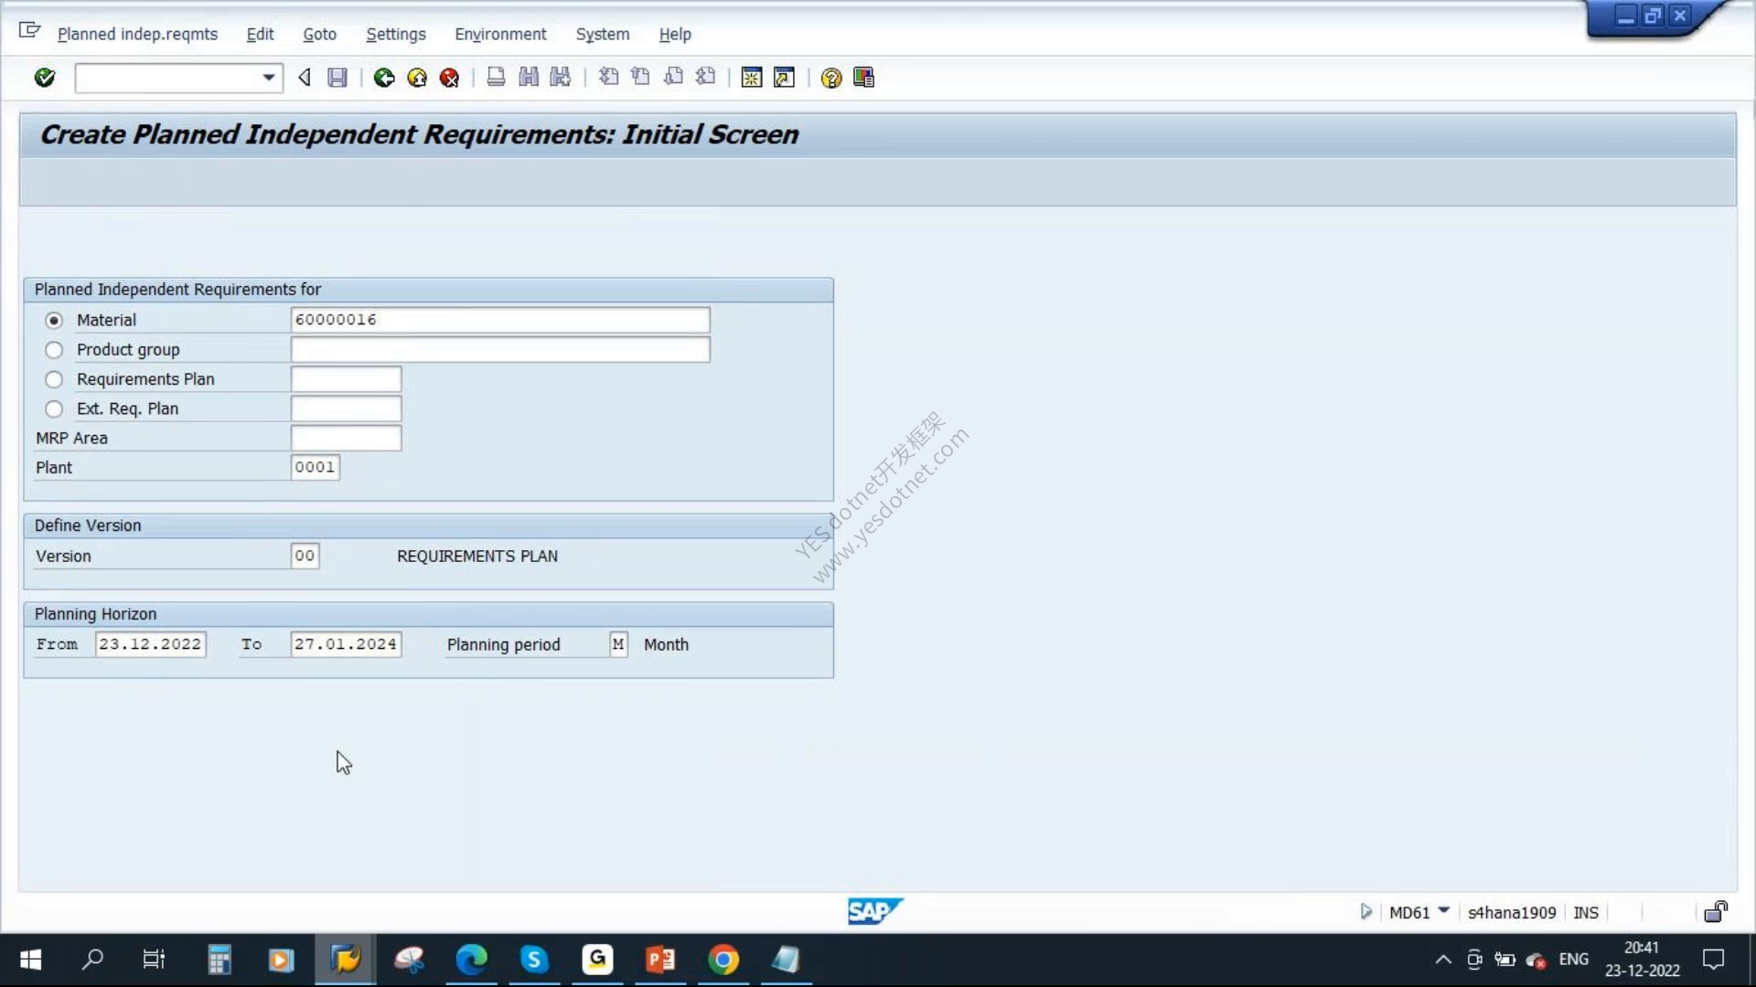Open the Goto menu
The width and height of the screenshot is (1756, 987).
[x=319, y=34]
